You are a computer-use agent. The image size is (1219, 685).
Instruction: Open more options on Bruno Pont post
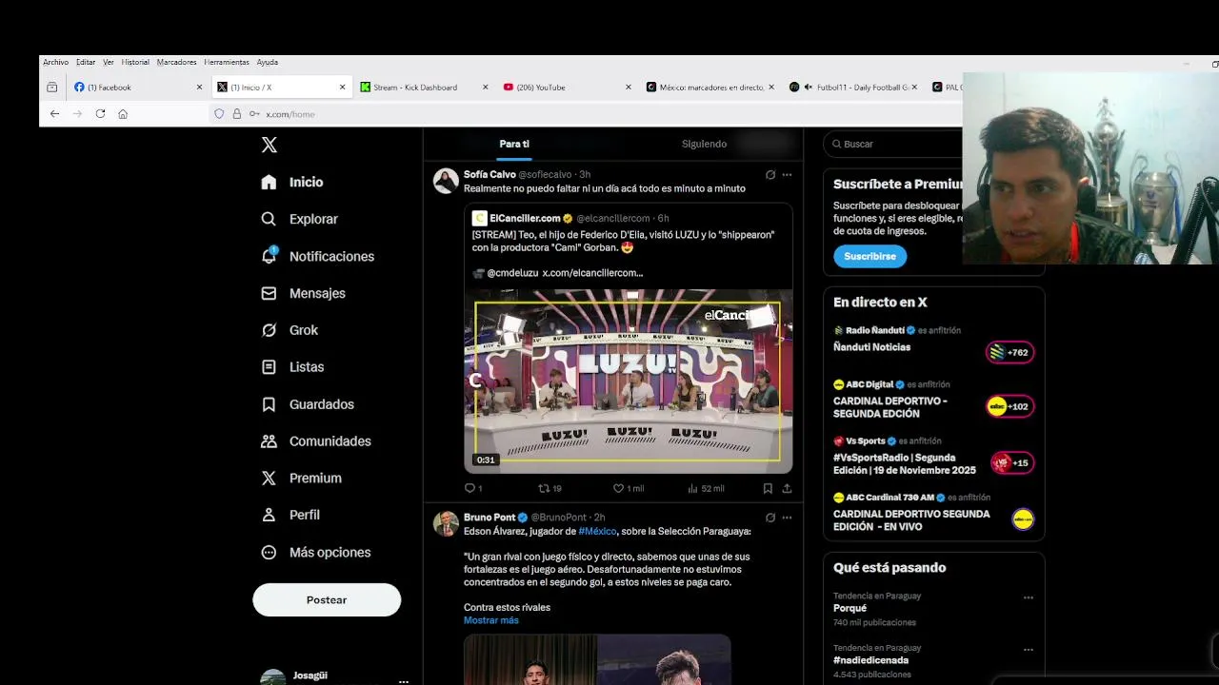pos(787,518)
